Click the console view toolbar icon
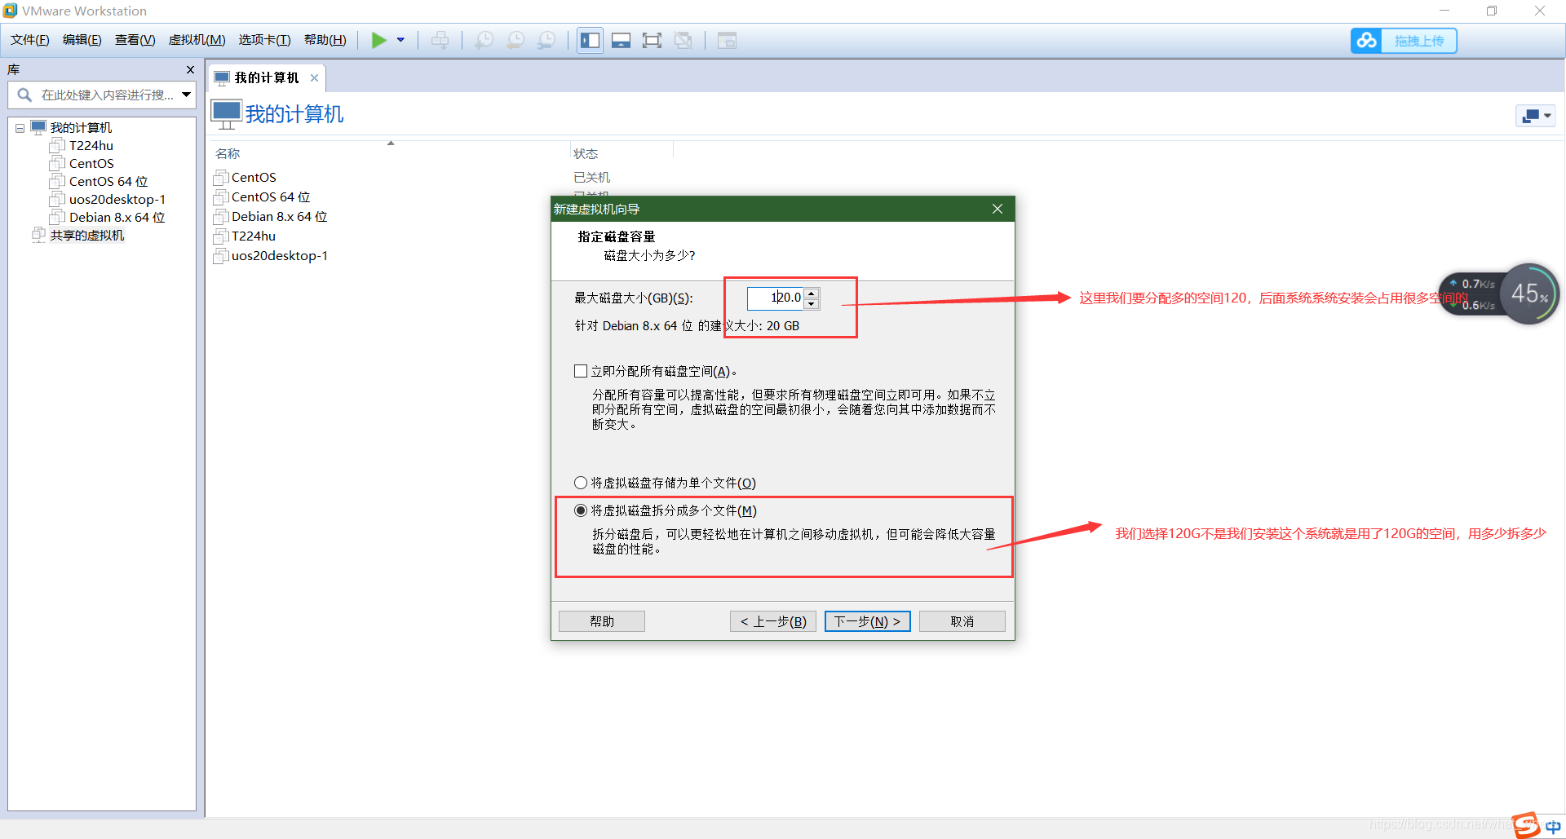 point(727,40)
